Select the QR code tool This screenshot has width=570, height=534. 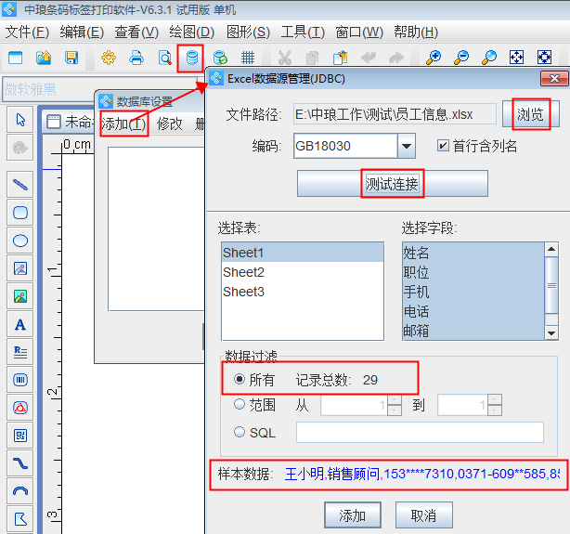[x=20, y=435]
